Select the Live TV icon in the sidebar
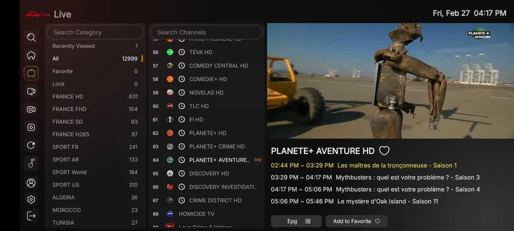514x231 pixels. pos(31,73)
